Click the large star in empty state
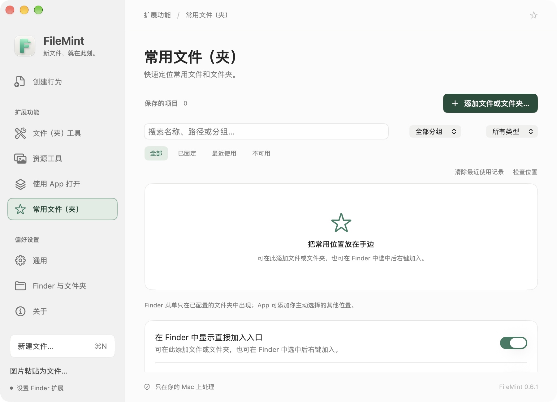 click(341, 223)
